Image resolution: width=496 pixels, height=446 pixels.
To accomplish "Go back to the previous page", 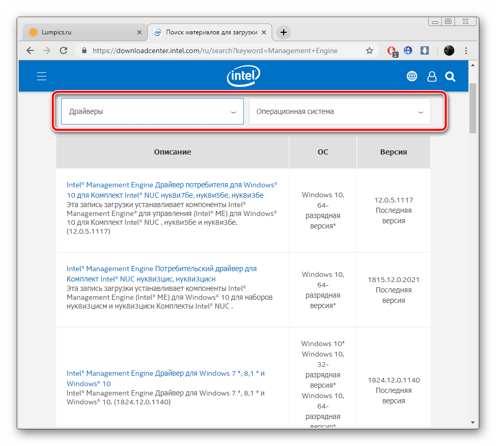I will point(30,50).
